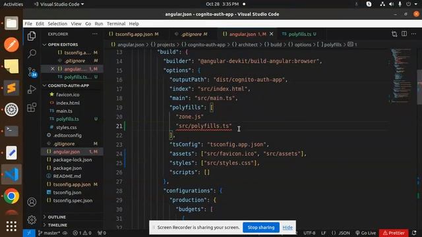Open tsconfig.json in explorer
This screenshot has width=422, height=237.
pyautogui.click(x=67, y=192)
